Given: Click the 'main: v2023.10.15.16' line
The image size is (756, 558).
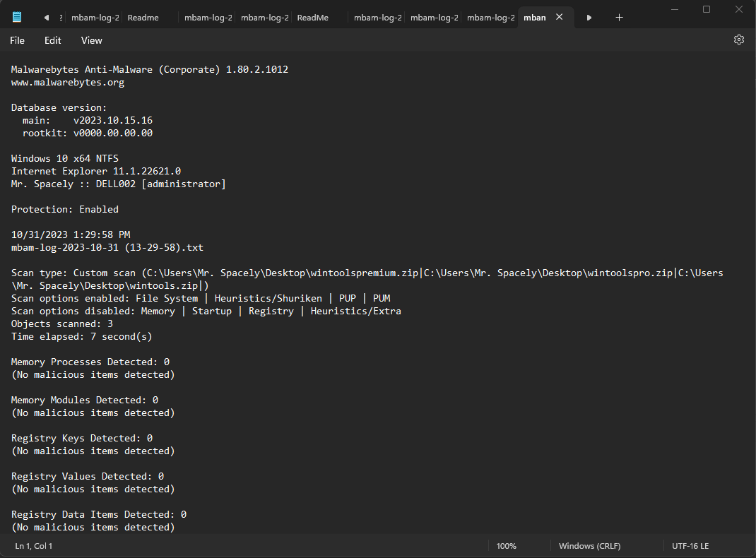Looking at the screenshot, I should click(x=88, y=121).
